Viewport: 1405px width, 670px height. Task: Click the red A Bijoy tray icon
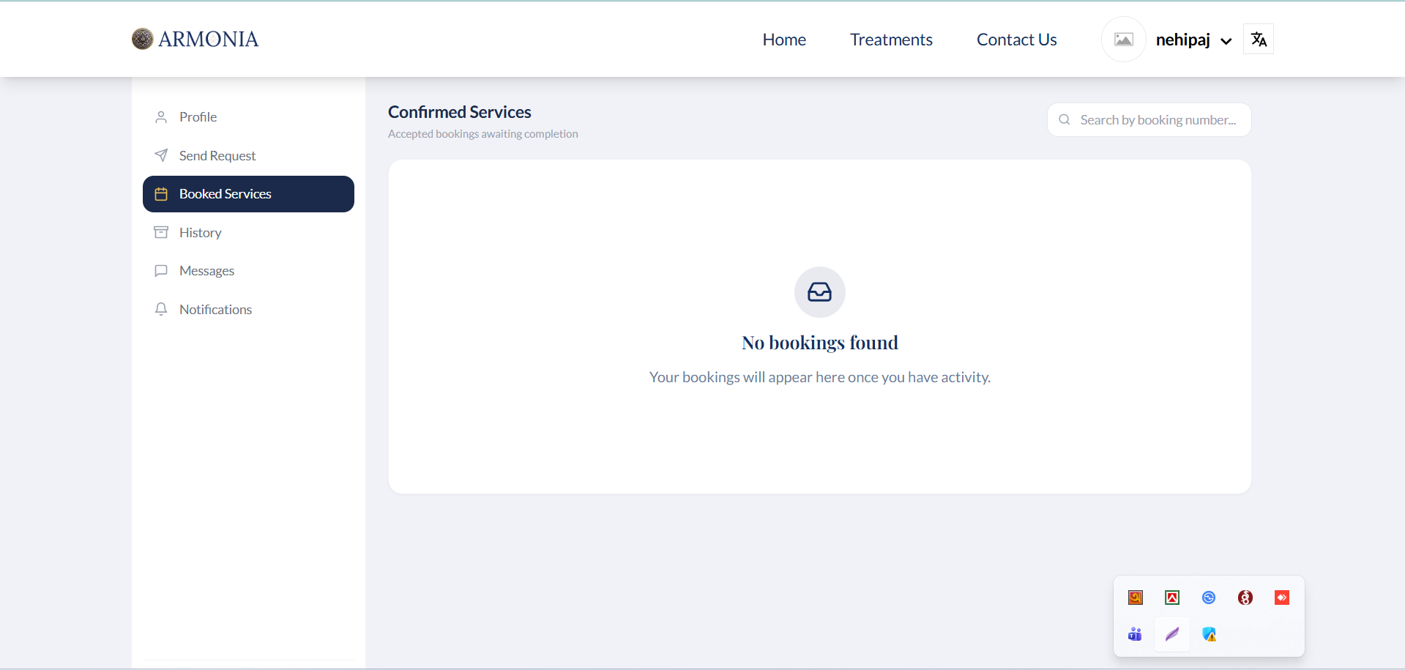pyautogui.click(x=1172, y=598)
